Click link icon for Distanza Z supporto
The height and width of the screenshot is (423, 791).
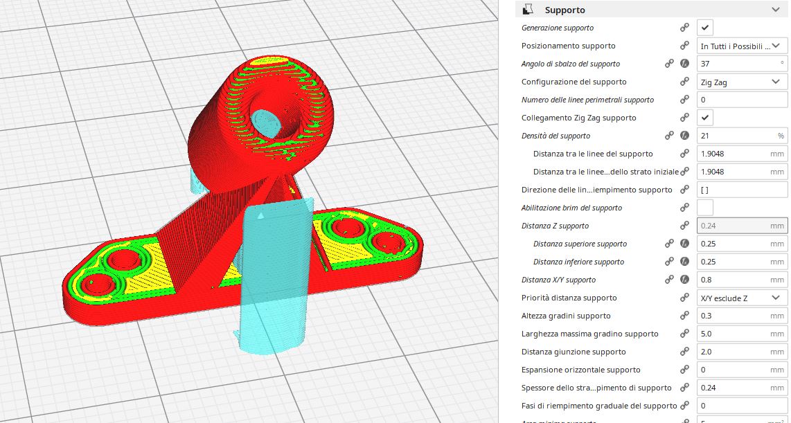point(684,226)
